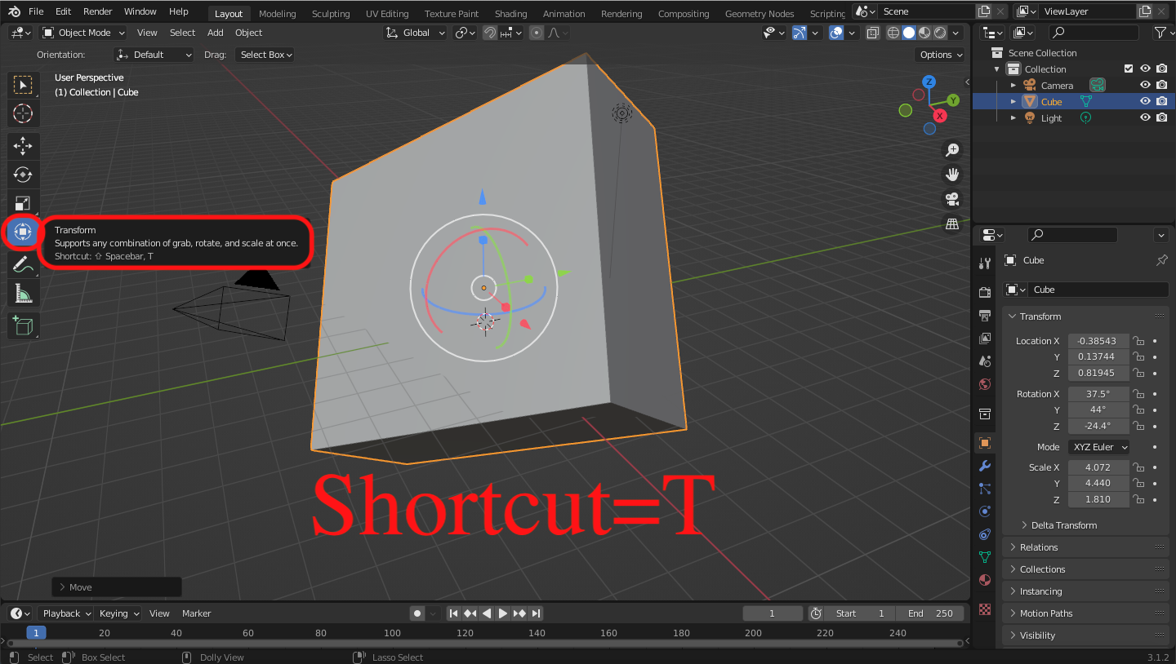Toggle visibility eye for Cube
The height and width of the screenshot is (664, 1176).
pos(1145,101)
